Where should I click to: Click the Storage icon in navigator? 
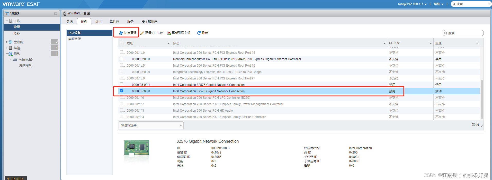(x=11, y=48)
